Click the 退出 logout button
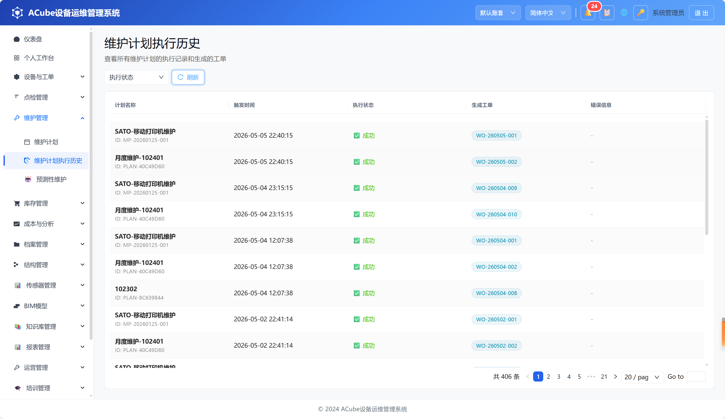725x419 pixels. 701,13
